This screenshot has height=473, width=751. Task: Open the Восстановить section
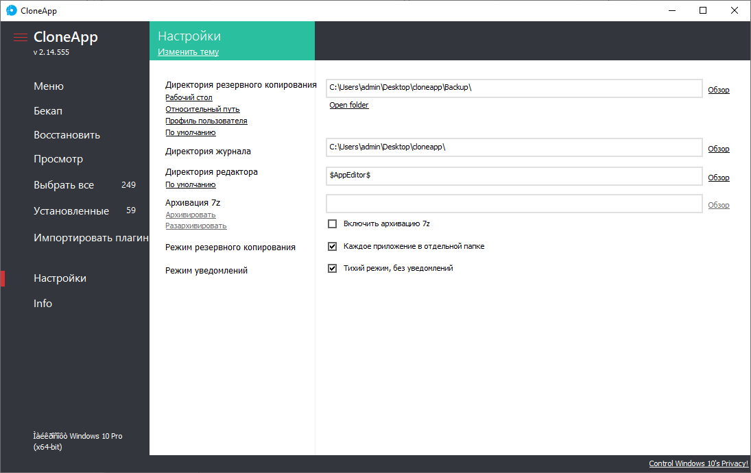point(67,135)
